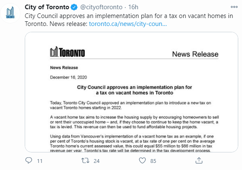Retweet using the retweet arrows icon
The image size is (242, 170).
(85, 160)
